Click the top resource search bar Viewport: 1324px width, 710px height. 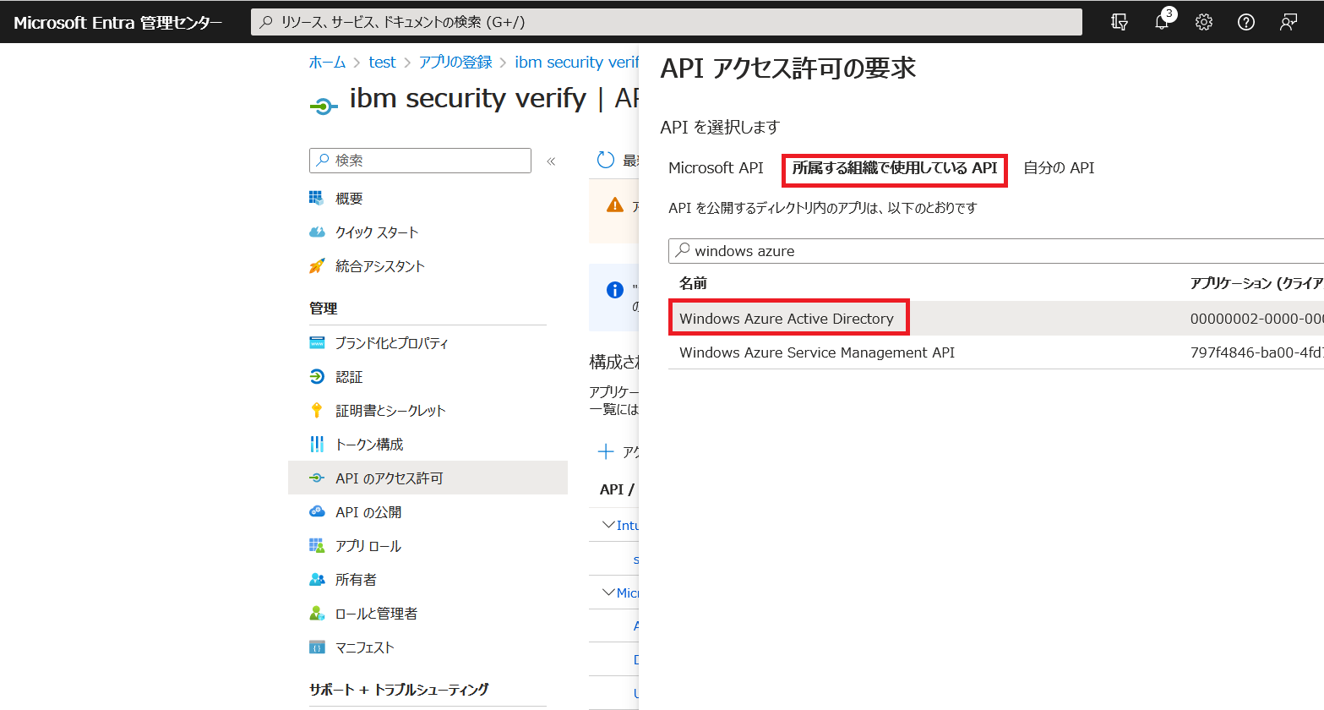666,22
